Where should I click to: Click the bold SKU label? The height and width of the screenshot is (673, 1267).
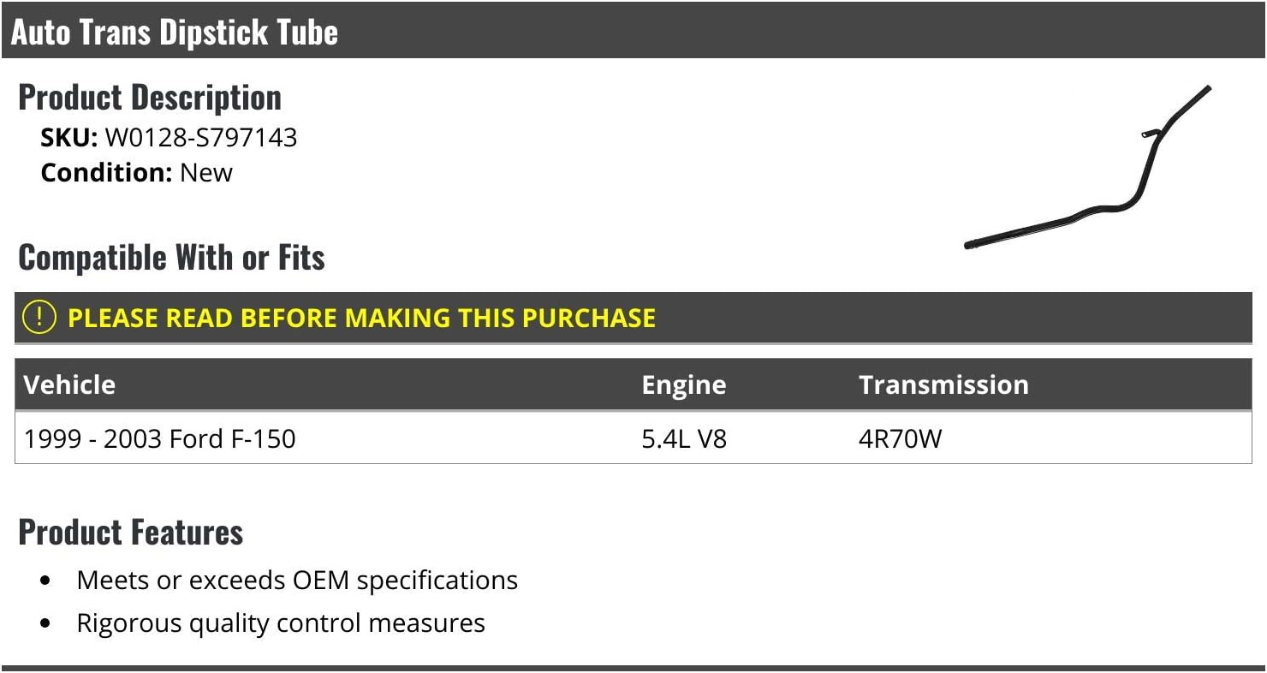point(69,138)
